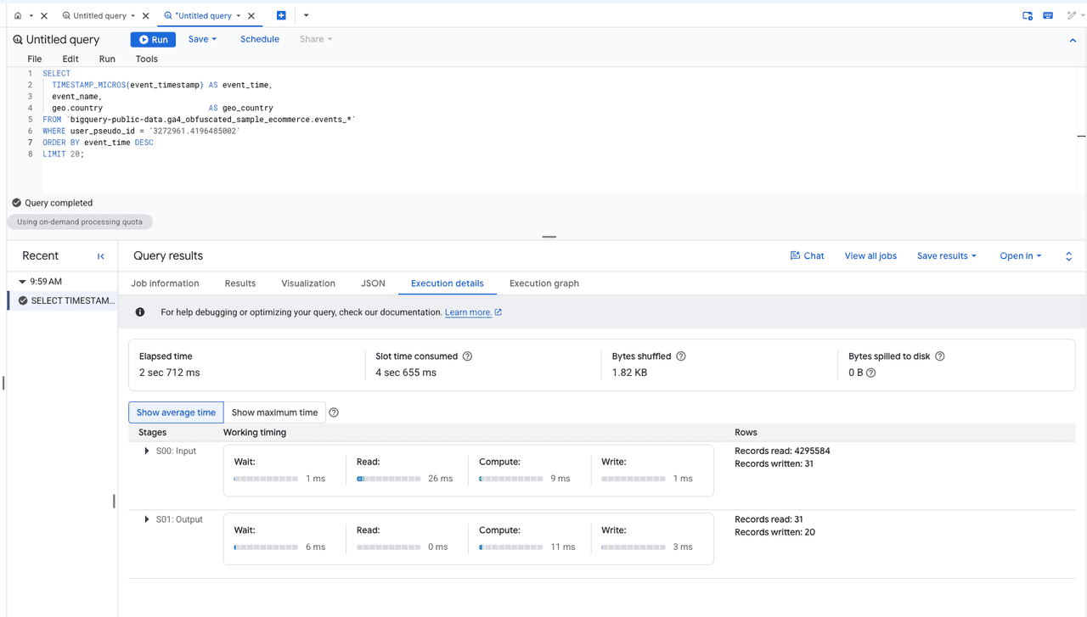Image resolution: width=1087 pixels, height=617 pixels.
Task: Close the first Untitled query tab
Action: (x=145, y=15)
